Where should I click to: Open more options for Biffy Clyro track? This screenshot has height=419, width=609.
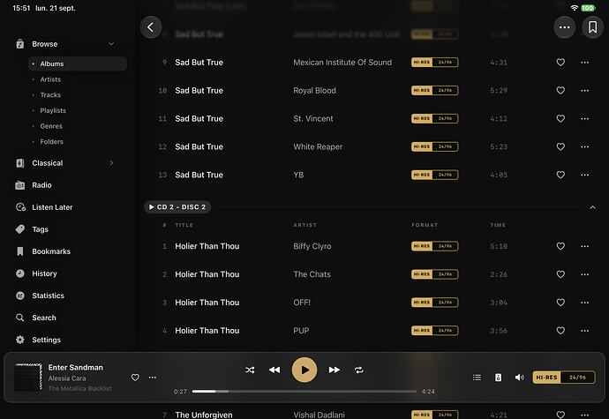(584, 246)
